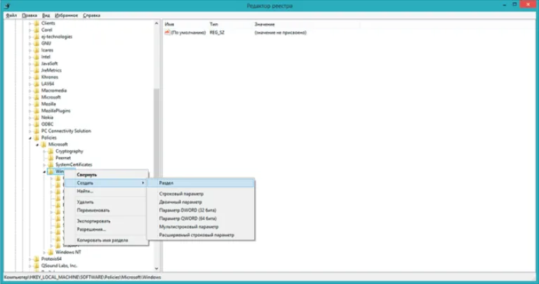Viewport: 539px width, 284px height.
Task: Click the ej-technologies folder icon
Action: (x=36, y=36)
